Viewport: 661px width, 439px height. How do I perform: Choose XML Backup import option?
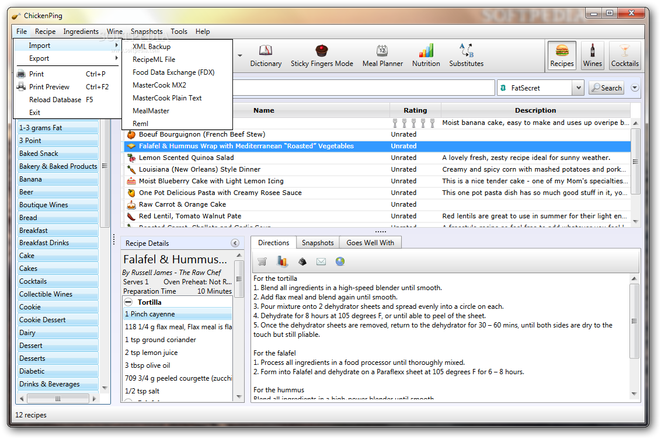tap(177, 47)
